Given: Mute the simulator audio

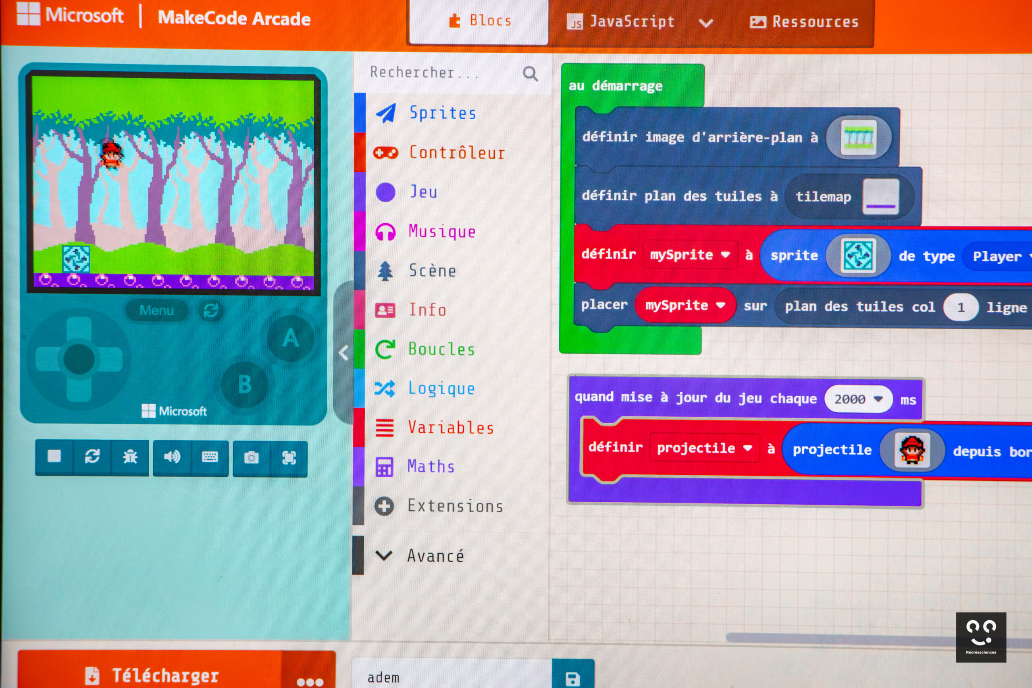Looking at the screenshot, I should tap(172, 457).
